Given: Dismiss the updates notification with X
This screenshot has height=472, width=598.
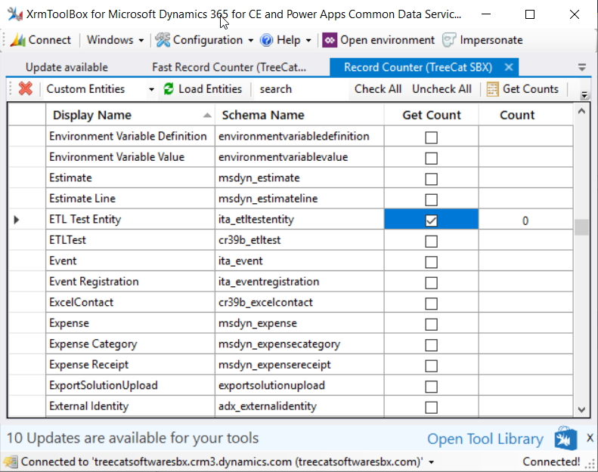Looking at the screenshot, I should pyautogui.click(x=590, y=438).
